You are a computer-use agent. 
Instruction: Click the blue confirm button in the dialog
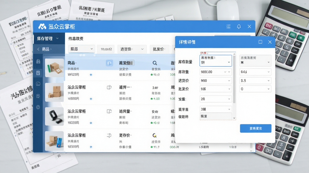[x=256, y=129]
